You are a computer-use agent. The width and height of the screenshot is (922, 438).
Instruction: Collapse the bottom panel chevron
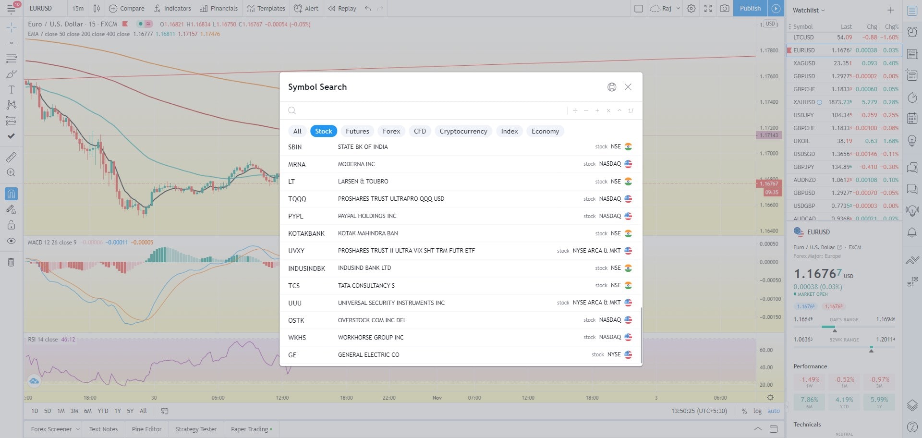pos(758,429)
